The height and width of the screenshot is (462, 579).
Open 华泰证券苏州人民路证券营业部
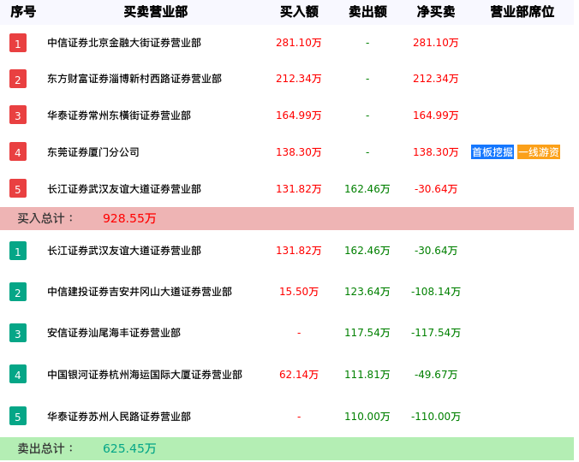point(119,417)
